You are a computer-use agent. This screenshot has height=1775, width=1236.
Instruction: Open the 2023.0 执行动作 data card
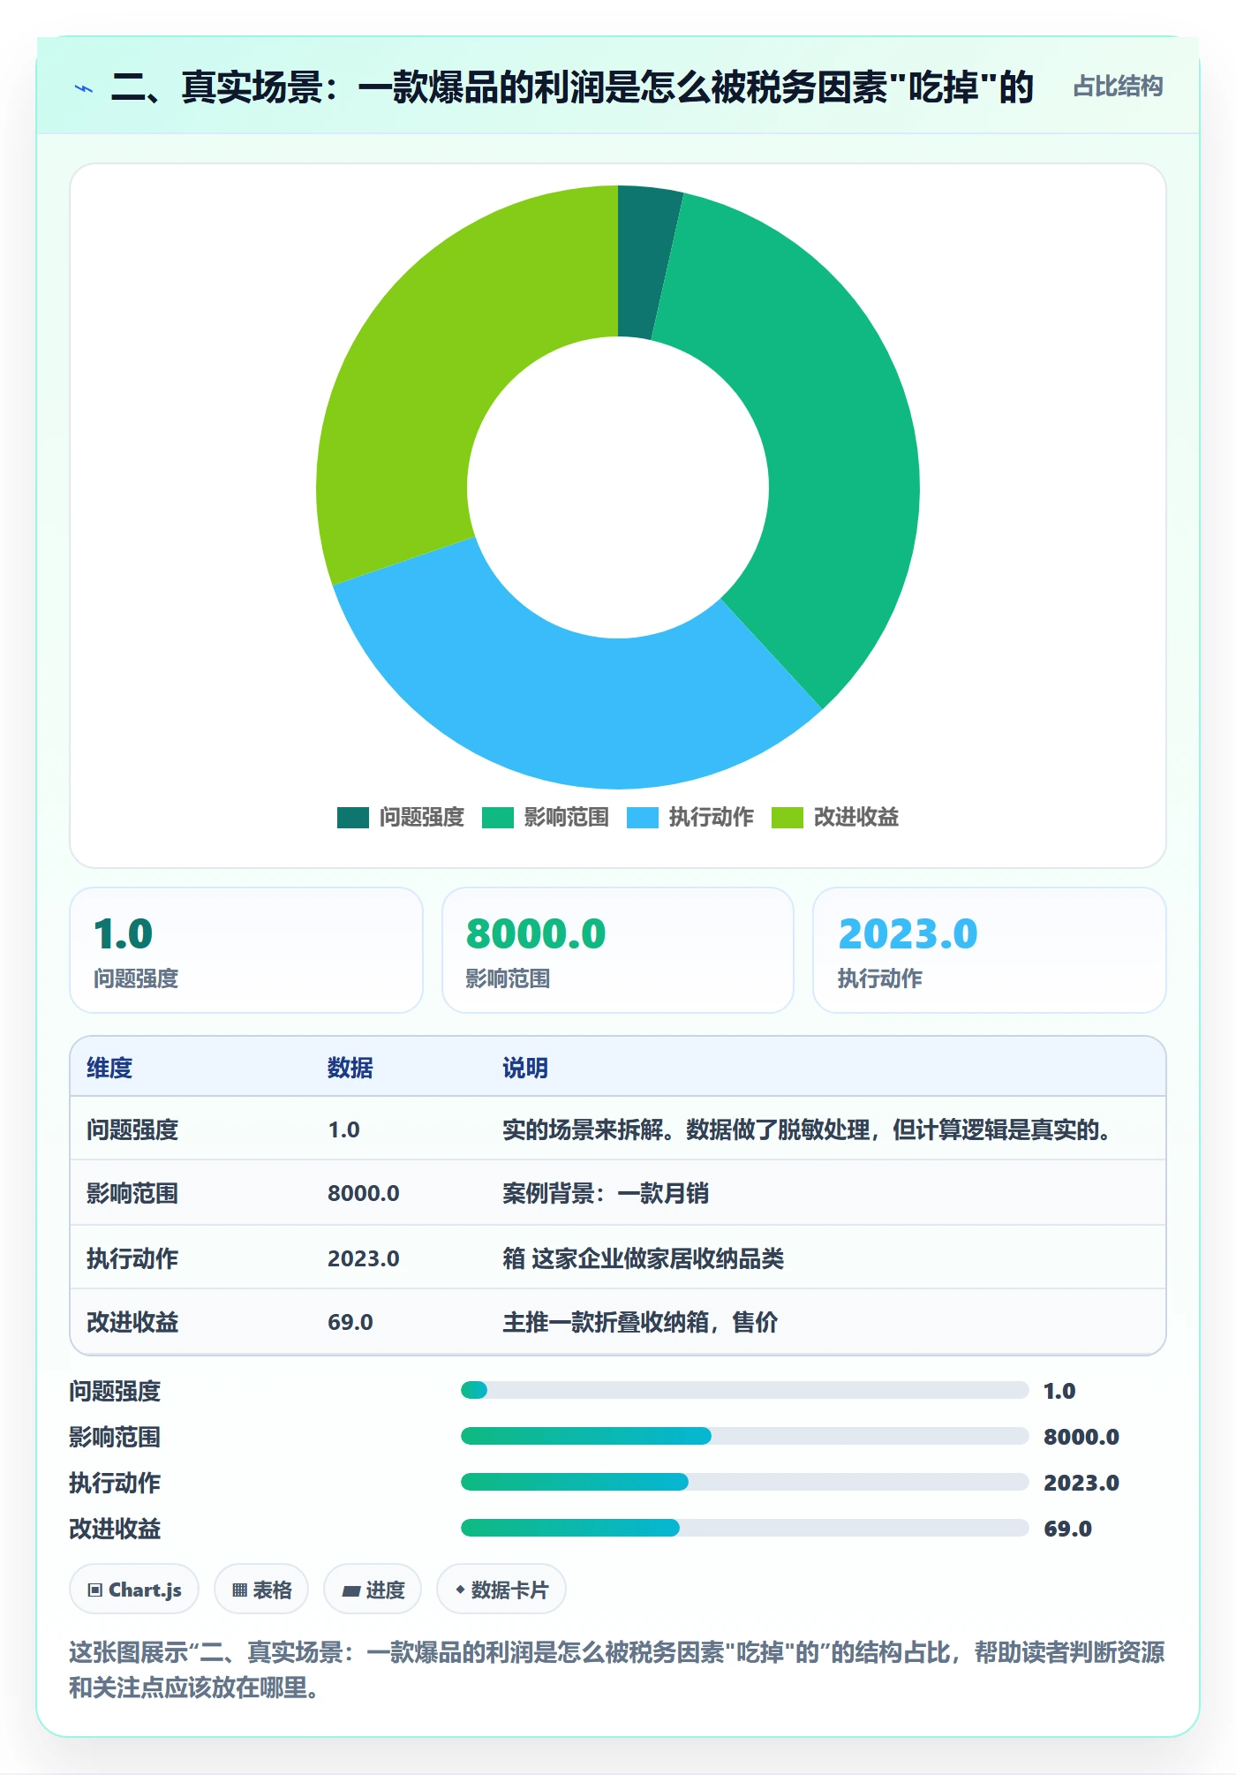(x=990, y=950)
